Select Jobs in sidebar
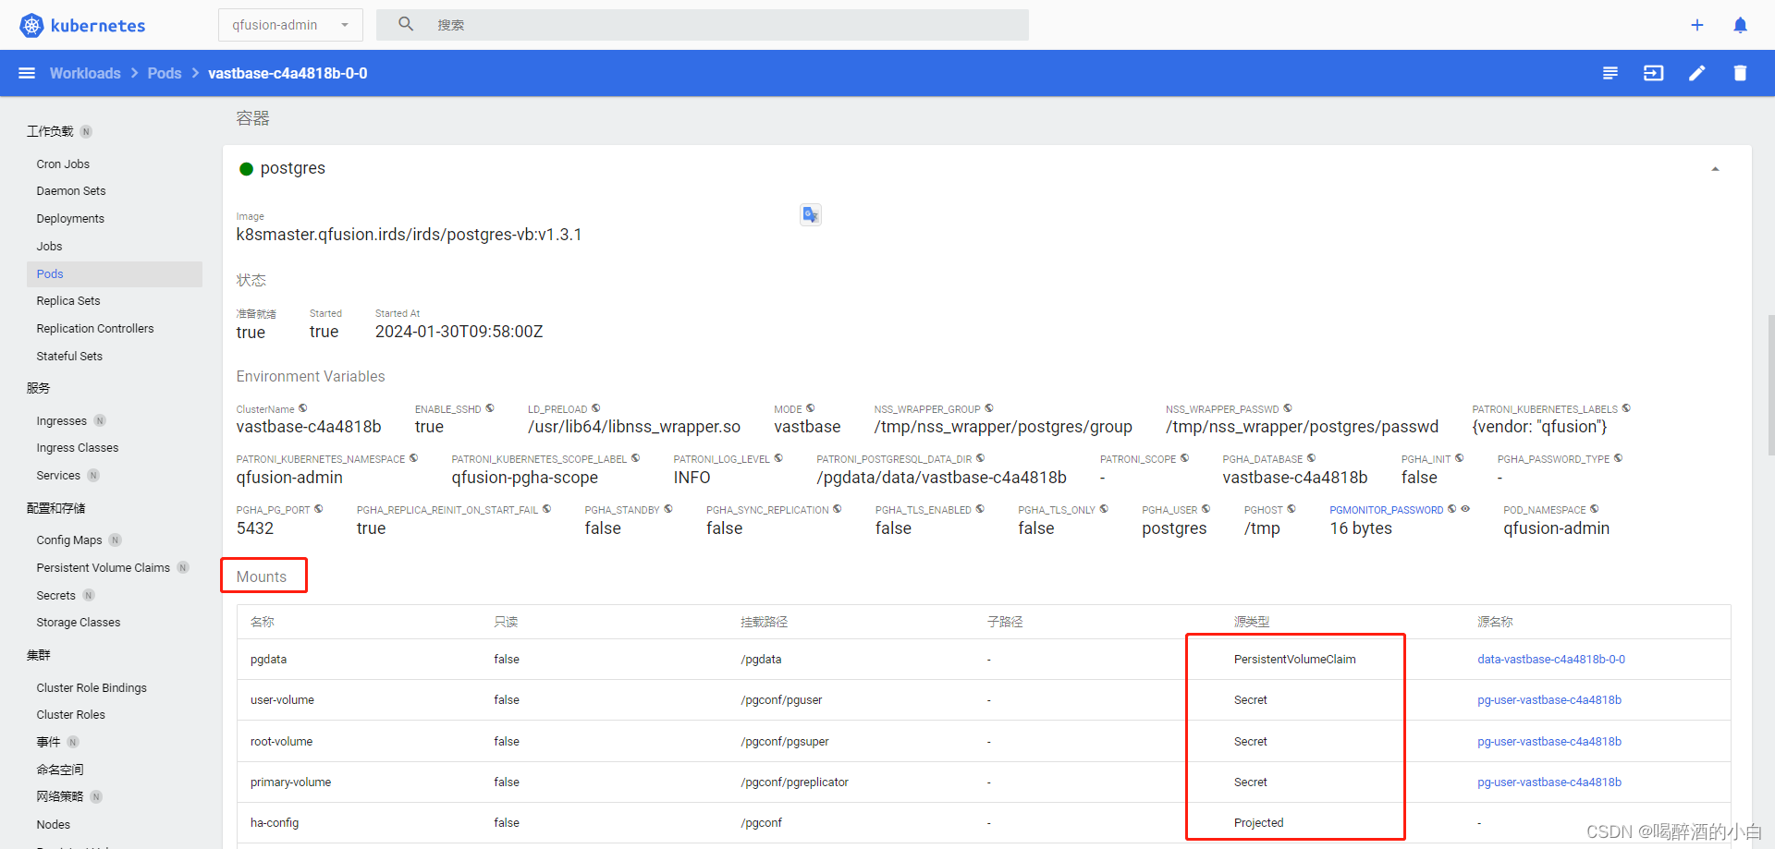 [49, 247]
